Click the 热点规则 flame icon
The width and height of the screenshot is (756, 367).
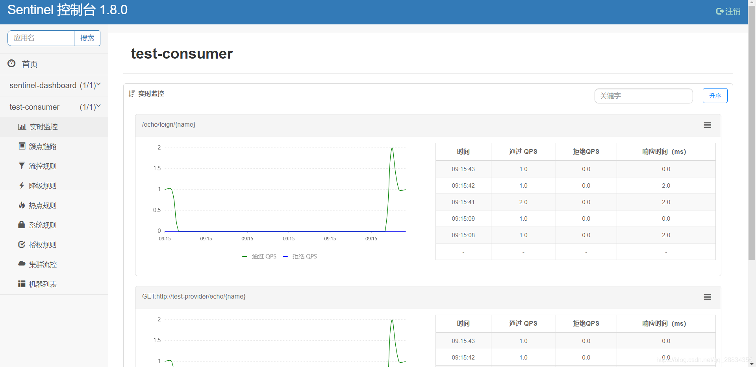[x=22, y=205]
